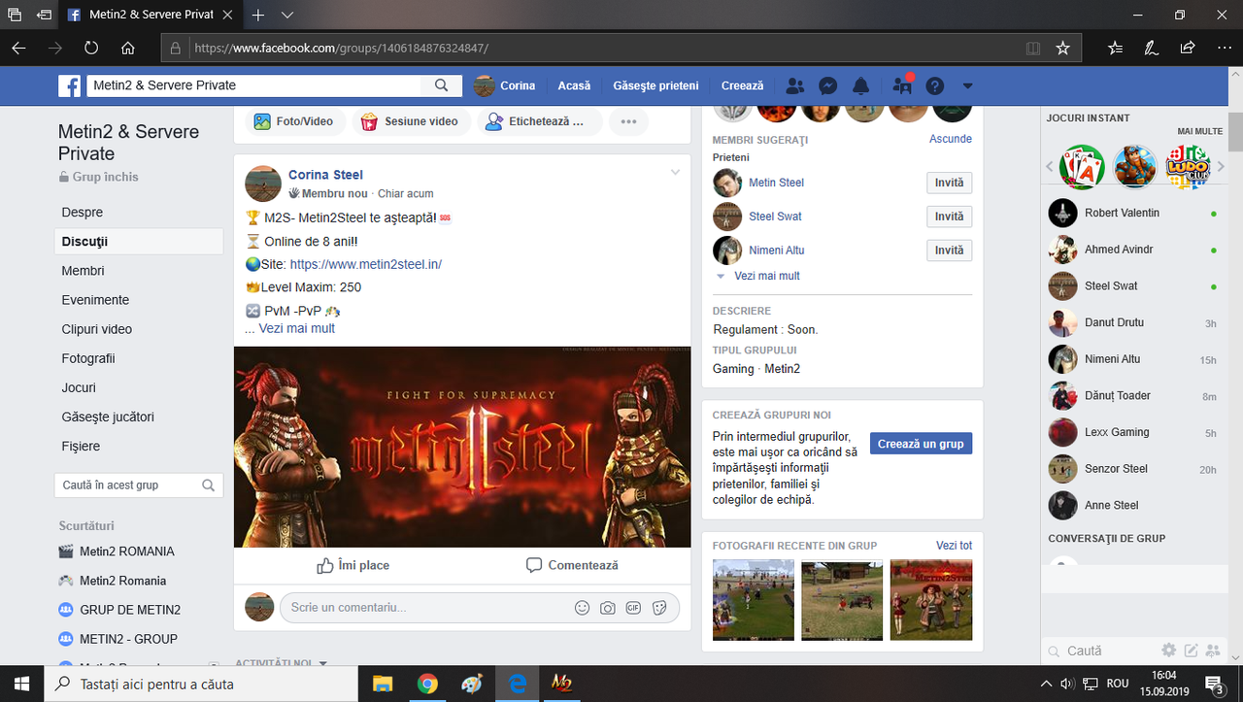Click the search magnifier button in Facebook bar
Viewport: 1243px width, 702px height.
point(442,85)
